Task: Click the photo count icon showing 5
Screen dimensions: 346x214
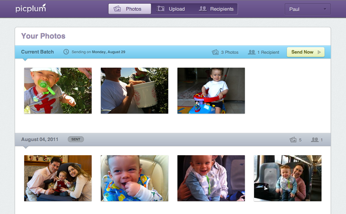Action: coord(293,139)
